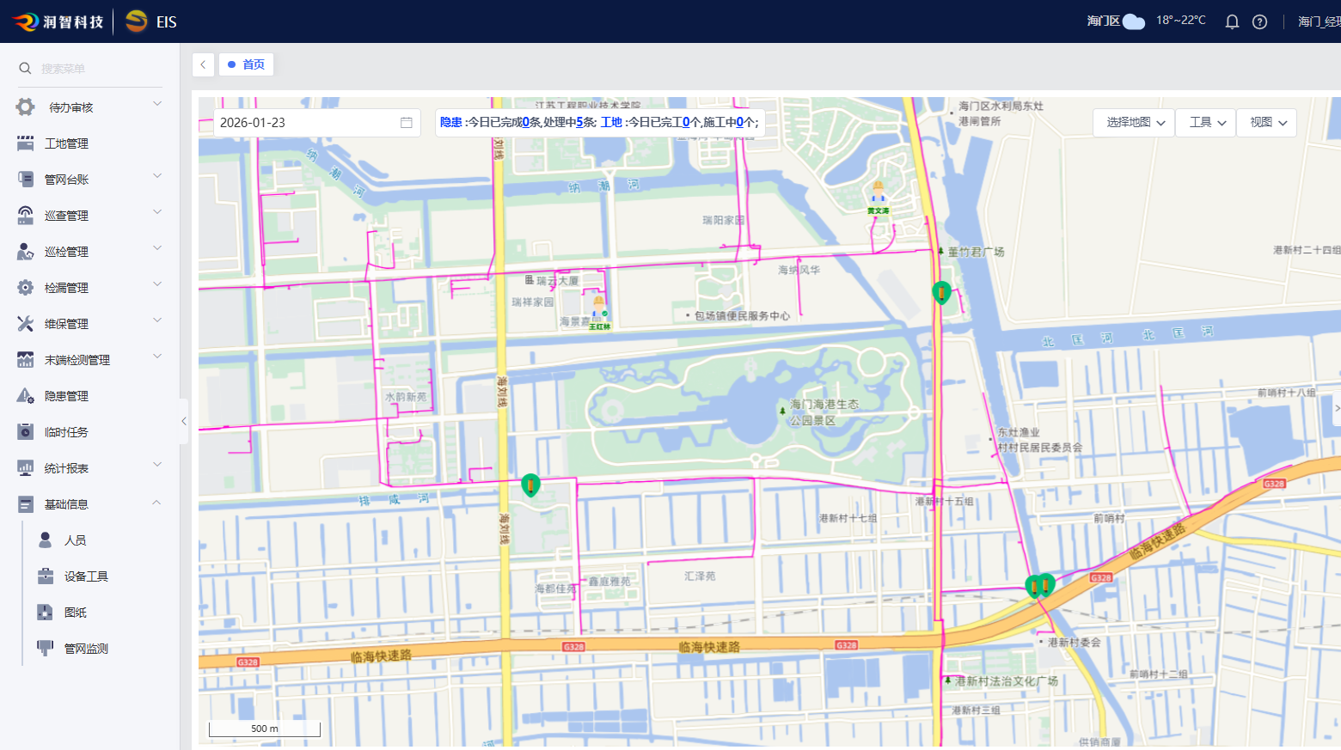Click the 王红林 worker avatar on map
1341x750 pixels.
click(x=598, y=308)
